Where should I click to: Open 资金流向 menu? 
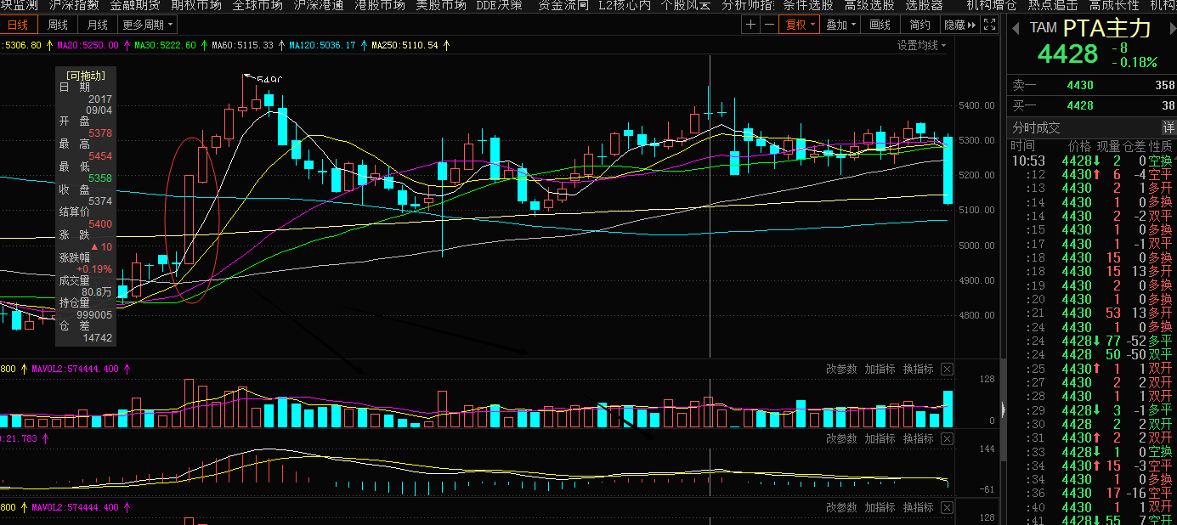[x=563, y=6]
